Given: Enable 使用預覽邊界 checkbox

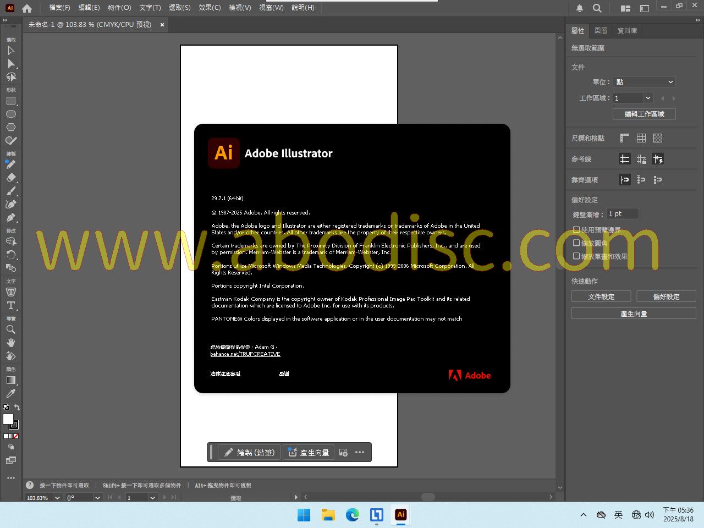Looking at the screenshot, I should point(576,230).
